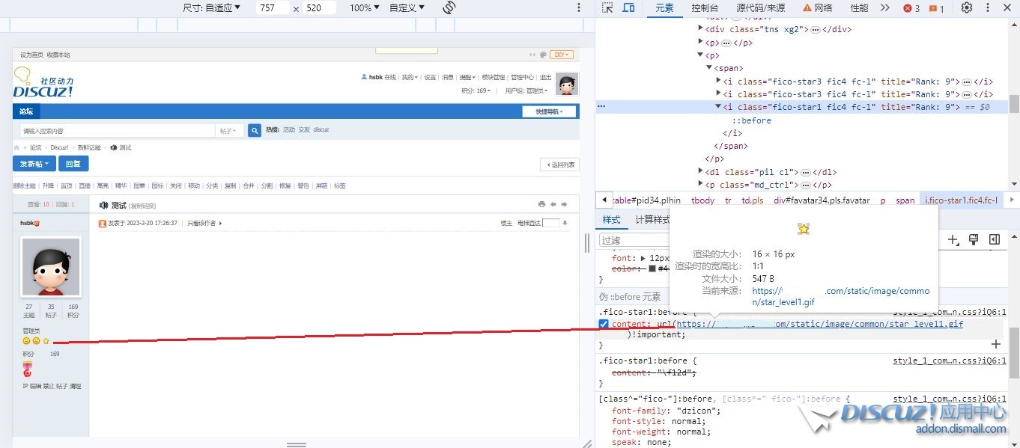Screen dimensions: 1020x448
Task: Click the rotate screen icon
Action: pos(449,8)
